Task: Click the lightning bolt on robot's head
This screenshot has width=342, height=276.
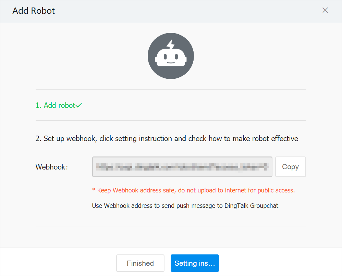Action: [170, 45]
